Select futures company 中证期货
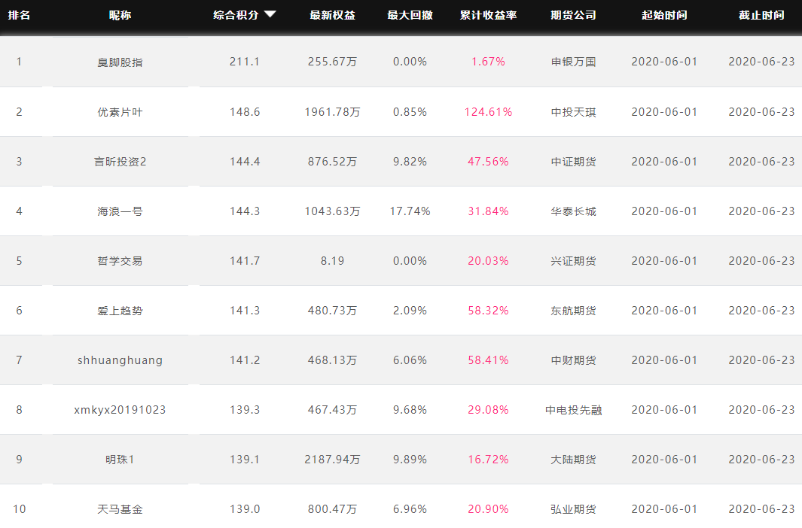Screen dimensions: 802x528 pos(573,162)
